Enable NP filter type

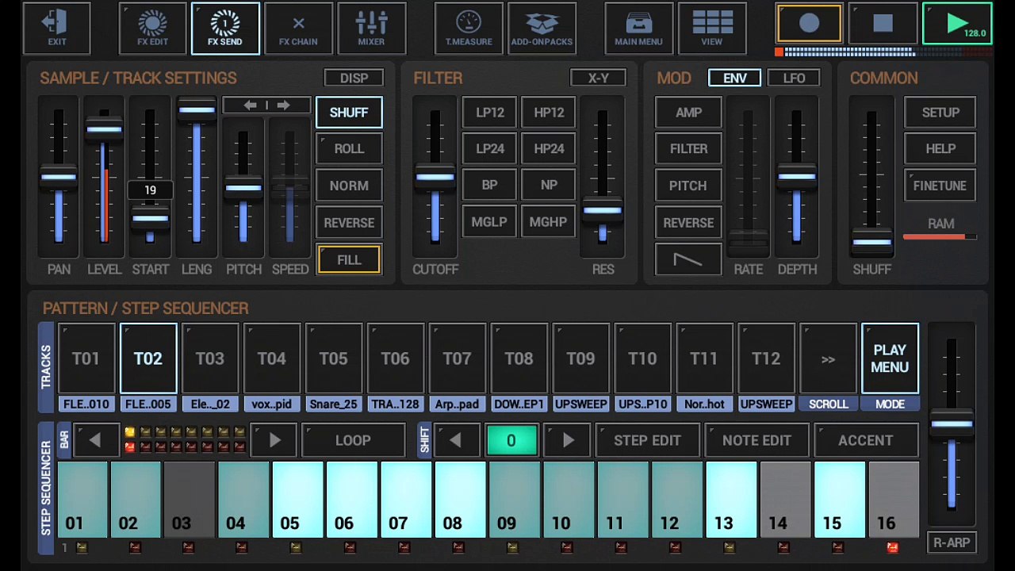tap(549, 186)
